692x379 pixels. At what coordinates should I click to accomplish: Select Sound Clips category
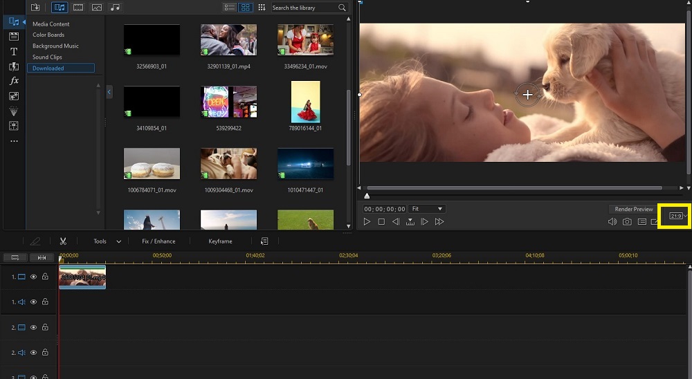click(x=47, y=57)
